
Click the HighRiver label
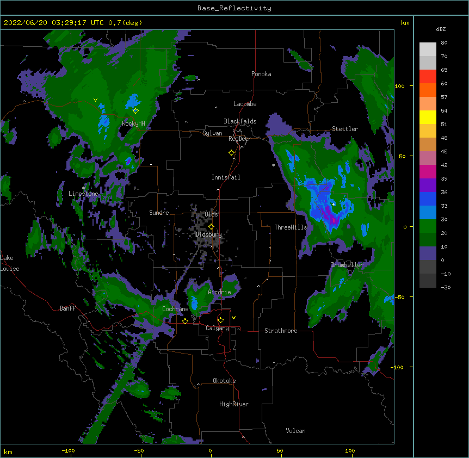[234, 404]
